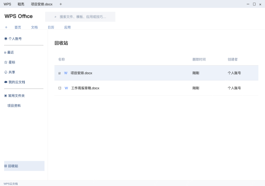This screenshot has width=265, height=186.
Task: Click the 个人账号 avatar icon
Action: tap(6, 39)
